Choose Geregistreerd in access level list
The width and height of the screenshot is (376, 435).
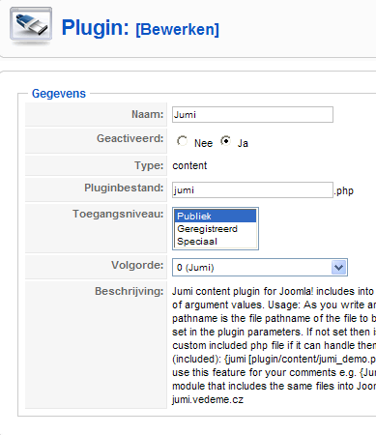(x=215, y=229)
